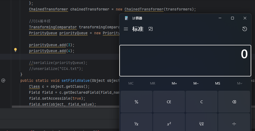Click the priorityQueue.add(3) code line
255x131 pixels.
click(52, 45)
